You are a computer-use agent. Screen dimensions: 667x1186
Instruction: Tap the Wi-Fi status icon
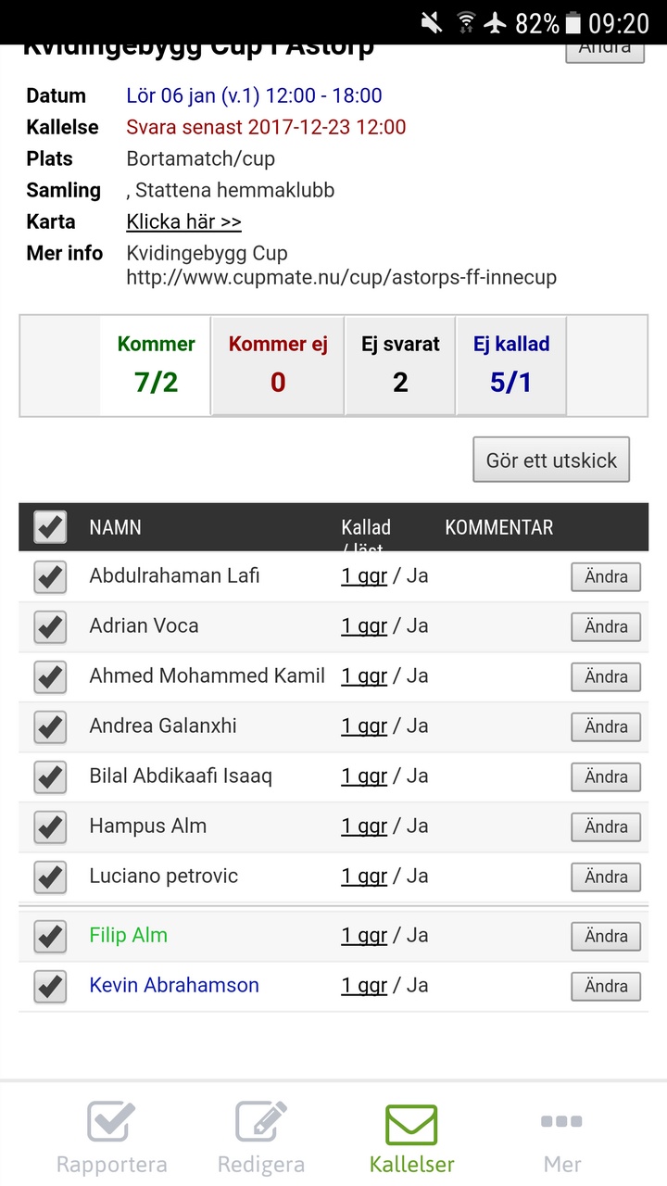click(x=465, y=22)
